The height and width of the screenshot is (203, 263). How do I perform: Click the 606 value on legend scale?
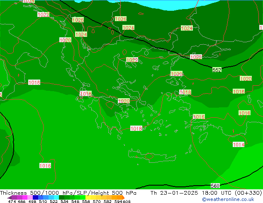[x=127, y=201]
